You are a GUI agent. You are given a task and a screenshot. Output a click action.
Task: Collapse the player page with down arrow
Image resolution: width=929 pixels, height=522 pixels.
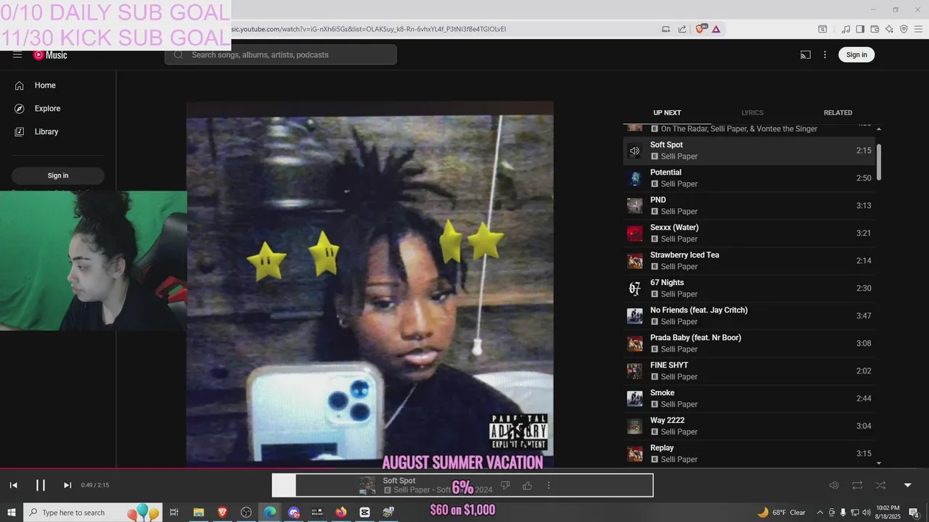pyautogui.click(x=907, y=486)
